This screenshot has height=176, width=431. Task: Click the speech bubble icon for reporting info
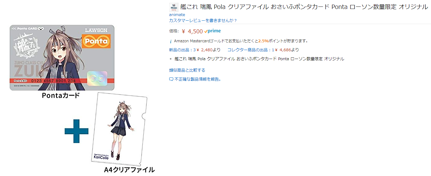point(171,79)
